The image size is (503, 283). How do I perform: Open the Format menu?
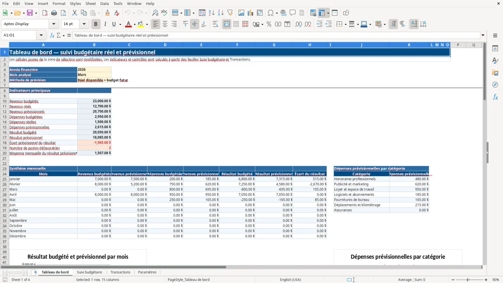(59, 3)
